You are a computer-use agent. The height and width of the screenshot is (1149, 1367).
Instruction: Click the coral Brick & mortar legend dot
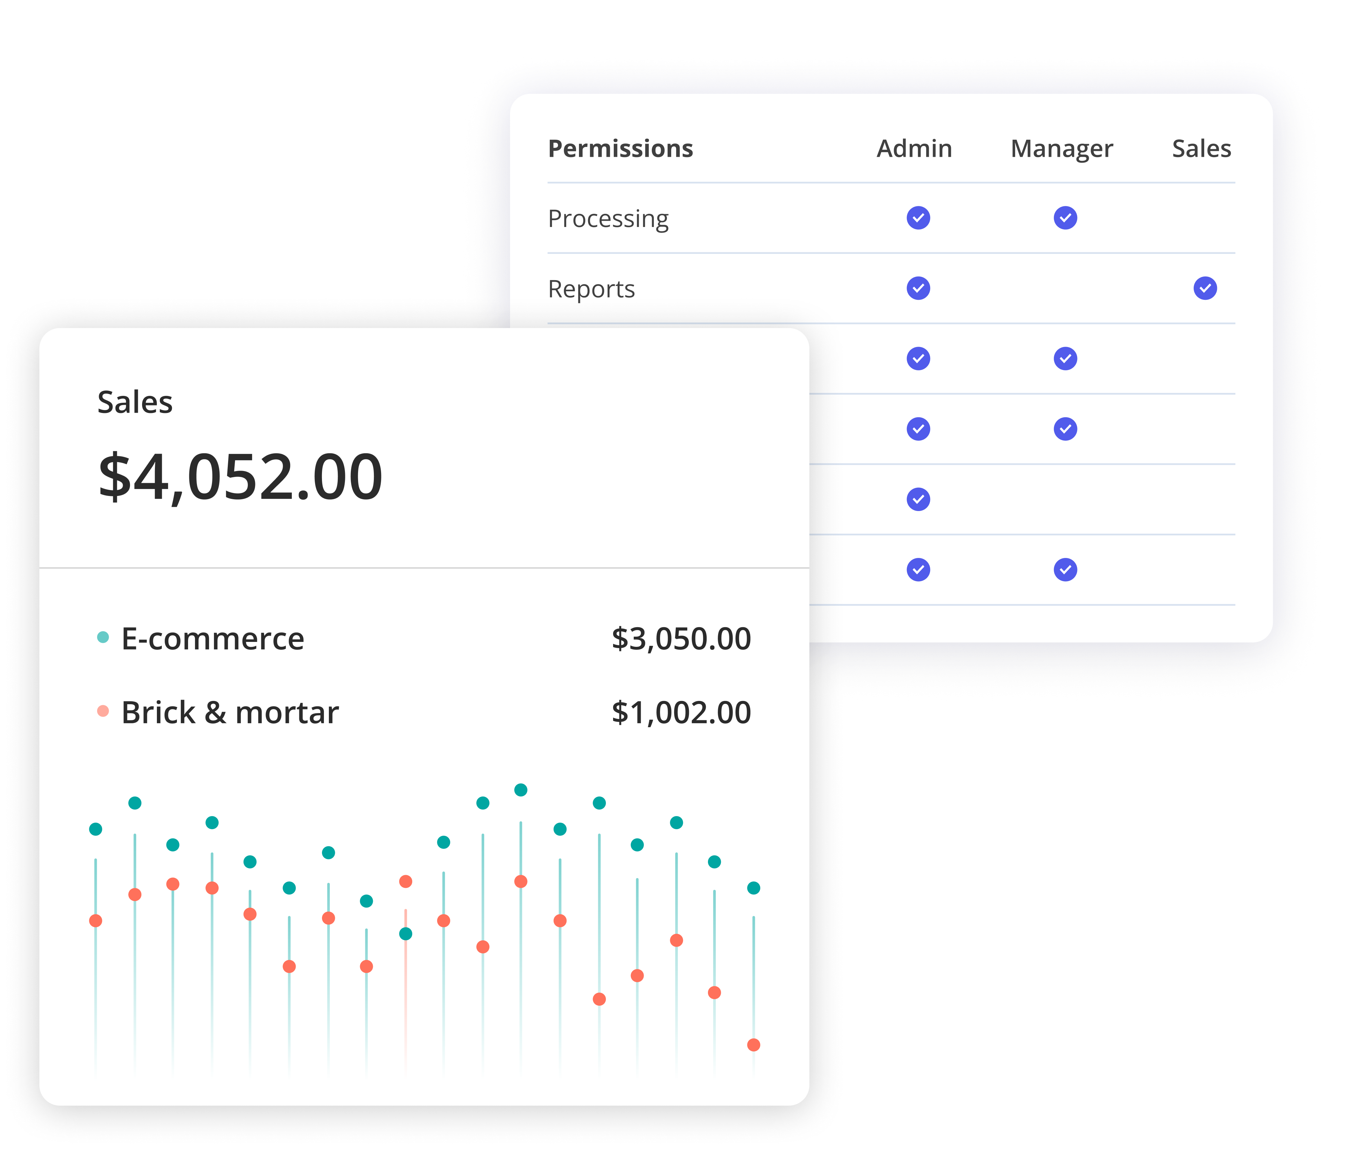[103, 711]
